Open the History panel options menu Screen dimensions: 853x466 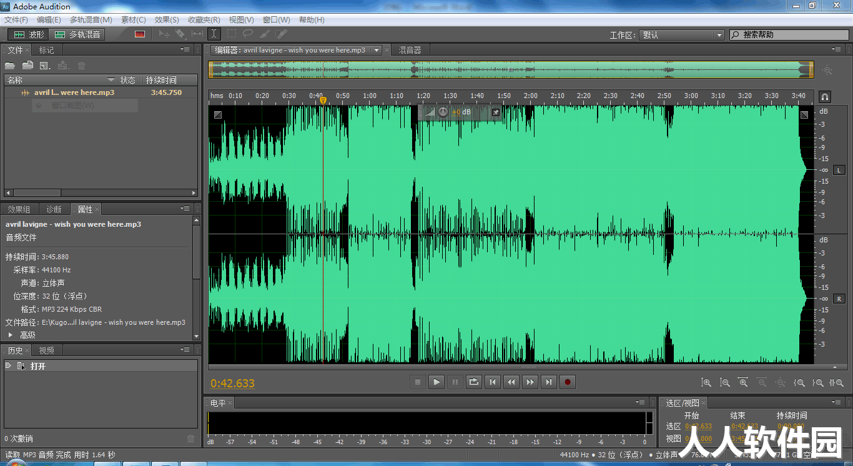tap(185, 350)
